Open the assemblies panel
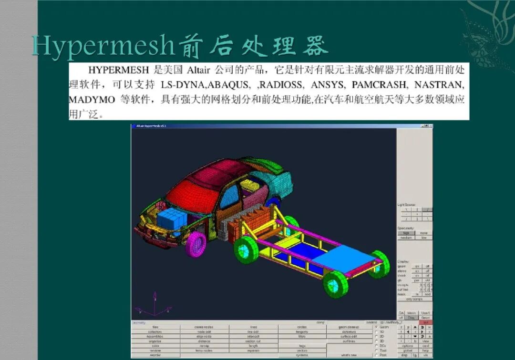The width and height of the screenshot is (515, 360). coord(155,336)
